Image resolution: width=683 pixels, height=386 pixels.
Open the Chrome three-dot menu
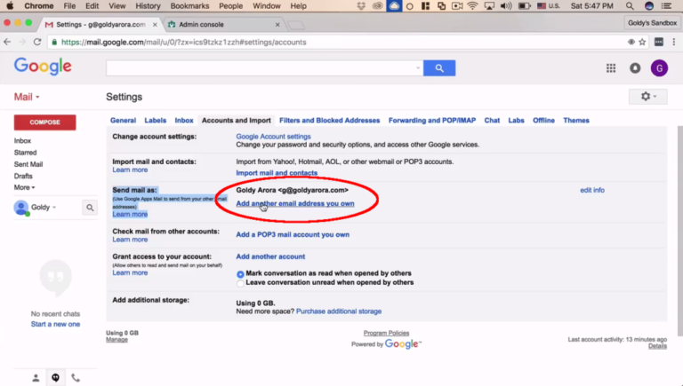point(674,43)
